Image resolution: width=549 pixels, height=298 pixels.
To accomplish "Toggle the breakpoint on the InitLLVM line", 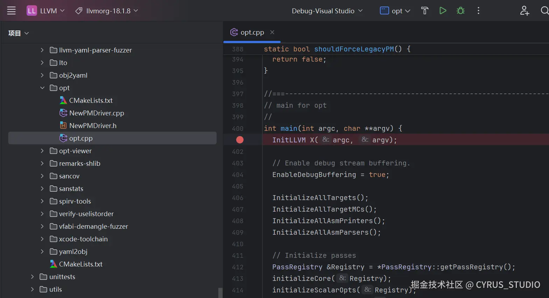I will 240,140.
